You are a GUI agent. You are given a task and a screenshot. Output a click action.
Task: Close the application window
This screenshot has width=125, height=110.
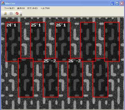click(x=122, y=4)
